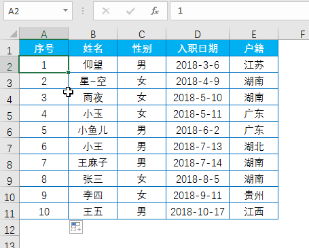Select row 6 header
309x248 pixels.
click(10, 130)
